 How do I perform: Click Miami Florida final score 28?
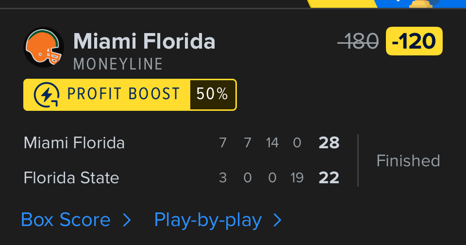[x=329, y=143]
